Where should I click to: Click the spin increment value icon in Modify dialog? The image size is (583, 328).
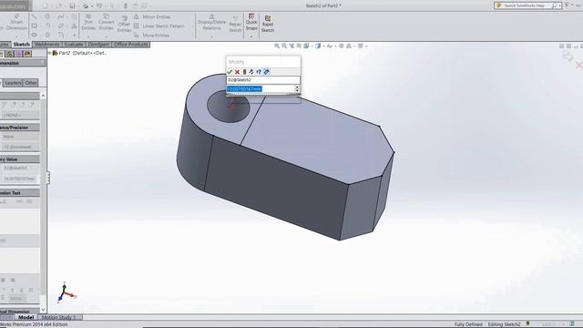pyautogui.click(x=259, y=72)
